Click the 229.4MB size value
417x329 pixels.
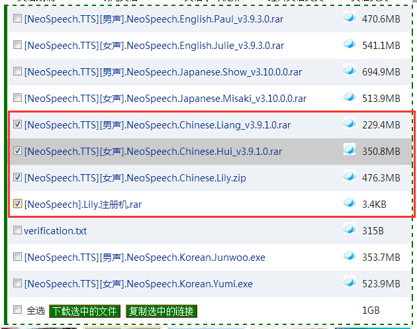381,125
